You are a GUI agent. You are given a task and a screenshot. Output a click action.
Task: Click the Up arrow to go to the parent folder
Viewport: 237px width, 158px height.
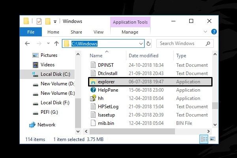point(56,43)
